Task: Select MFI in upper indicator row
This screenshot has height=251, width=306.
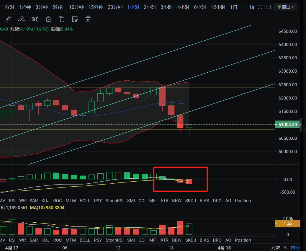Action: [153, 201]
